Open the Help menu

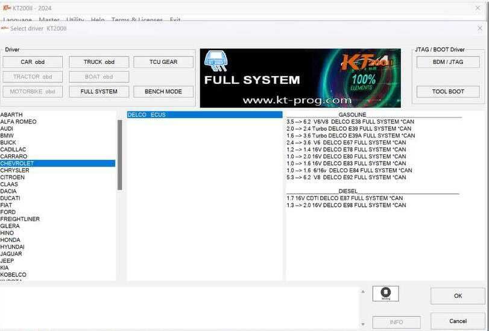coord(98,19)
